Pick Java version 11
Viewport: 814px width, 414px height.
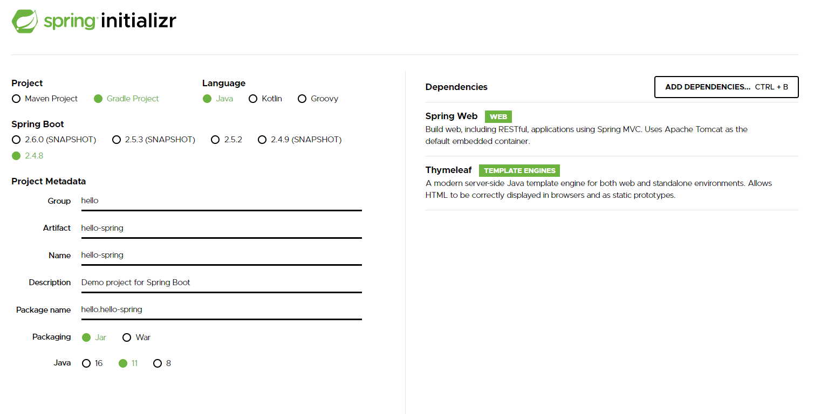(123, 363)
